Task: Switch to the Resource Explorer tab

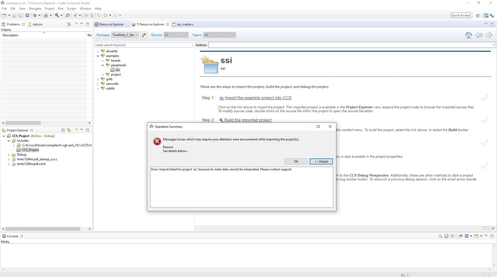Action: click(109, 24)
